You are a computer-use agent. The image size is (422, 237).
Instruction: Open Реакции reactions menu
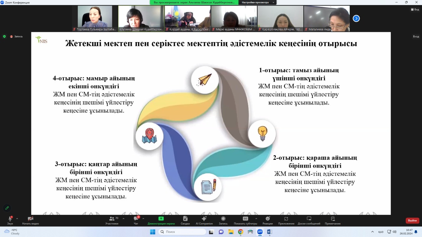pos(268,220)
